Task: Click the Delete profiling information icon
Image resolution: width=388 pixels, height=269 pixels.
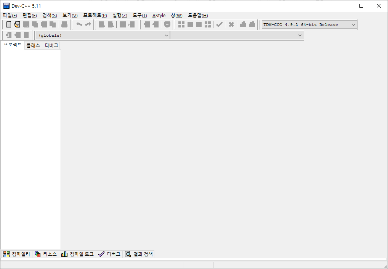Action: click(252, 24)
